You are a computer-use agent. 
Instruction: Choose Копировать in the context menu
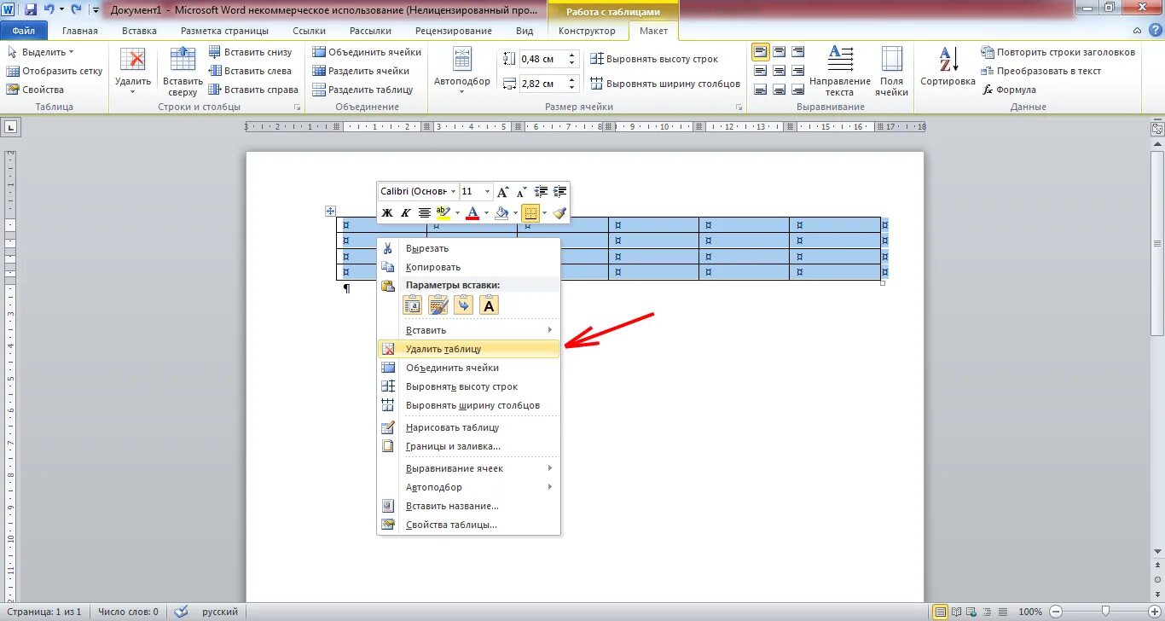coord(468,267)
